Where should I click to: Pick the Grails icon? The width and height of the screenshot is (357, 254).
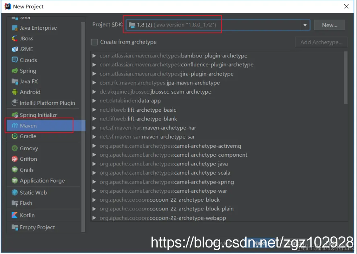click(15, 170)
